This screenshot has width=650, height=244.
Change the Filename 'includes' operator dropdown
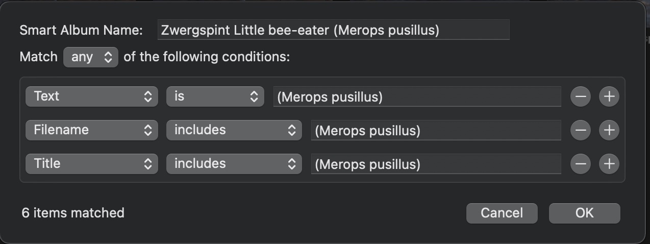tap(234, 130)
